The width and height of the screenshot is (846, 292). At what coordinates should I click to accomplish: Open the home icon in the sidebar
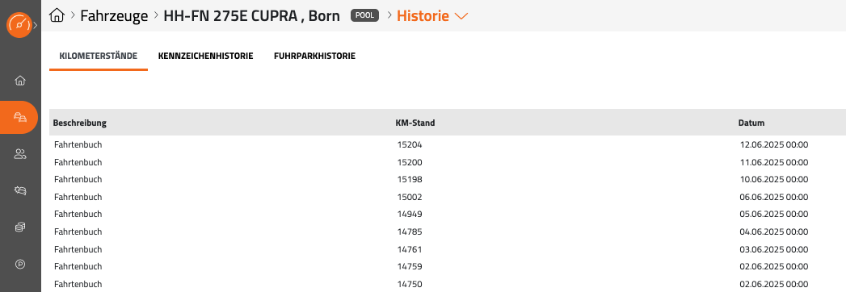point(20,81)
